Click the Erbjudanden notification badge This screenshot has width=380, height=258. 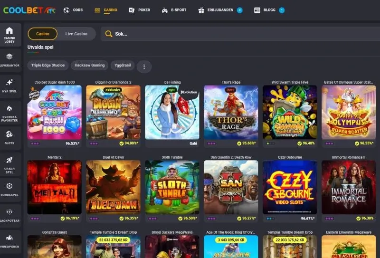240,10
